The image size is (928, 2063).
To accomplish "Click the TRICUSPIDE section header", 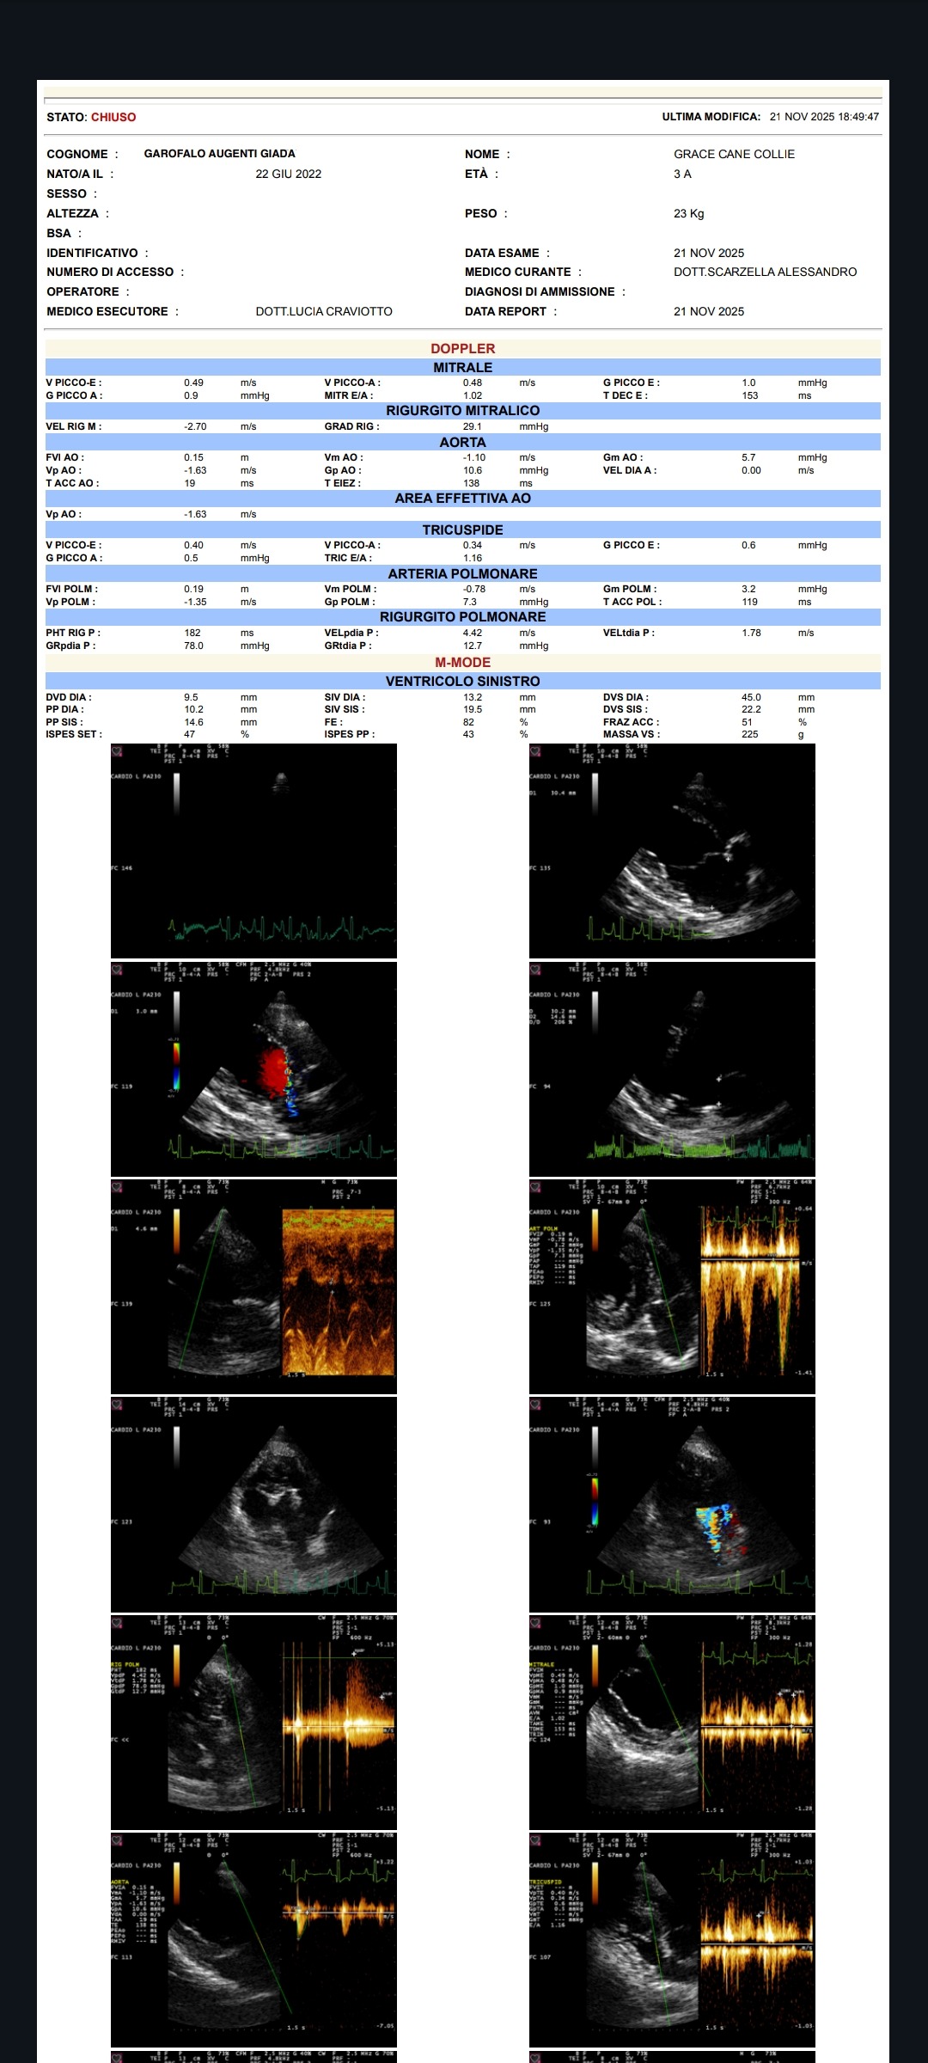I will [x=463, y=530].
